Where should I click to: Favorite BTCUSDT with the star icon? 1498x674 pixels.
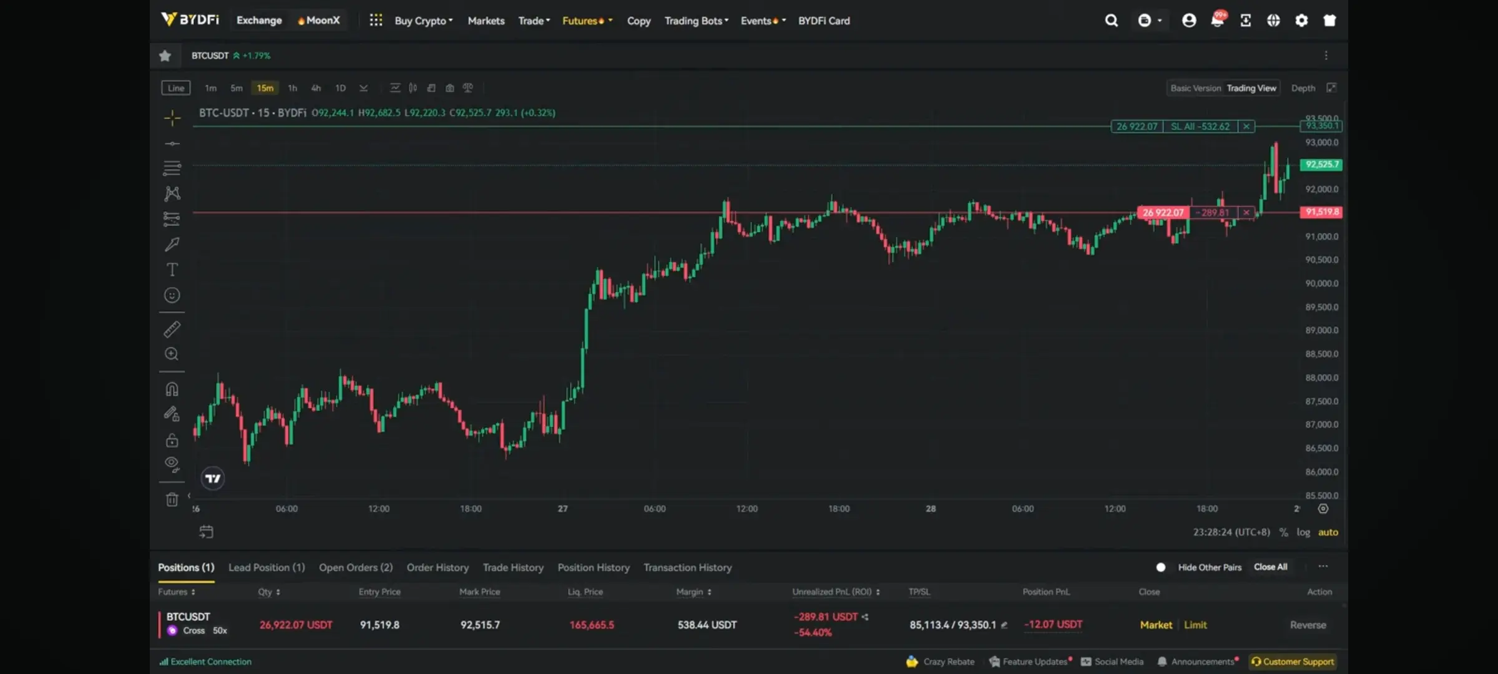click(x=165, y=56)
